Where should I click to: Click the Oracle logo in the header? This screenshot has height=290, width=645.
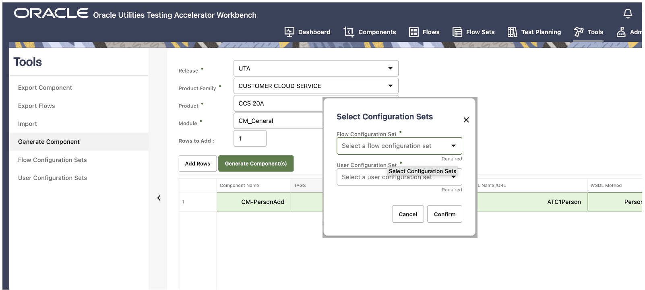click(51, 13)
